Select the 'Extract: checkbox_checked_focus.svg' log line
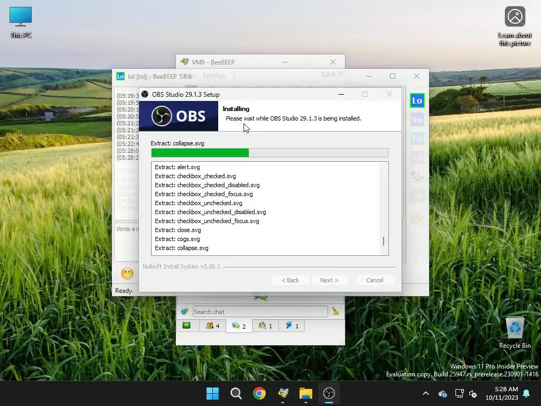Viewport: 541px width, 406px height. pyautogui.click(x=203, y=194)
